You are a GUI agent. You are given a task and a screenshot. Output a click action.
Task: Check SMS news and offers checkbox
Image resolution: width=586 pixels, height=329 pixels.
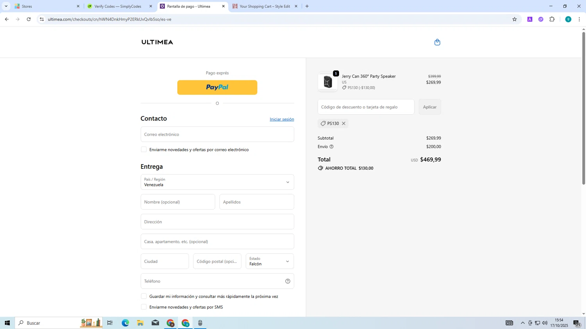pos(144,307)
